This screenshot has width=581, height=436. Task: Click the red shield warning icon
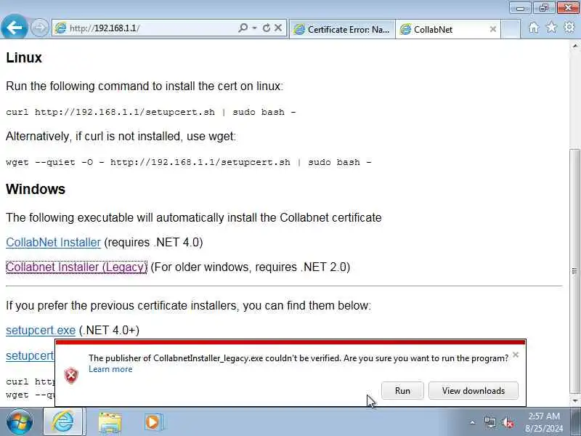pyautogui.click(x=71, y=376)
